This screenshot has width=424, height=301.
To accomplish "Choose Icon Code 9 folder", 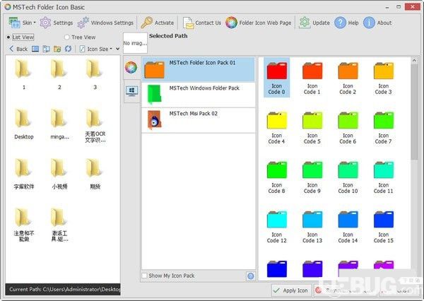I will (312, 177).
